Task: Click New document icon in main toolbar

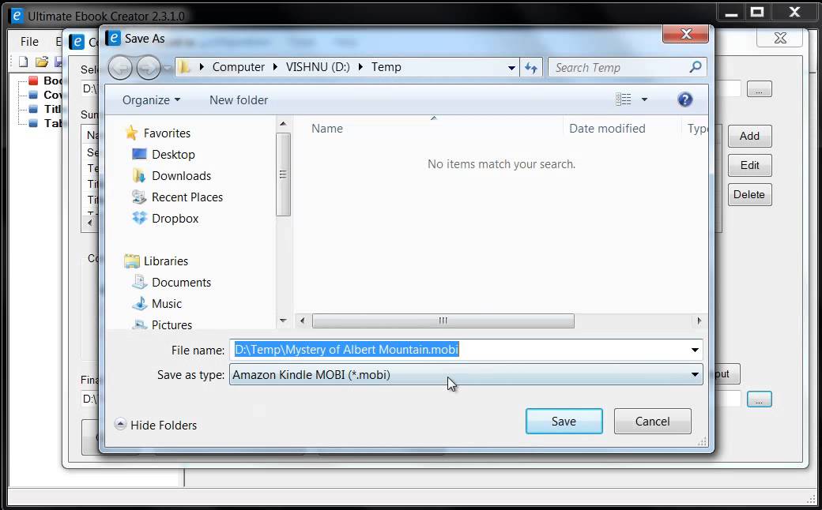Action: [x=23, y=62]
